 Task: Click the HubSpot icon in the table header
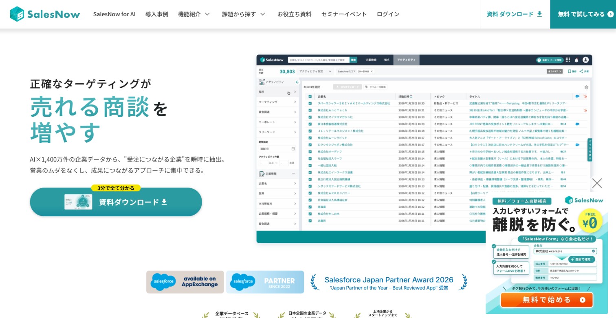click(x=585, y=96)
